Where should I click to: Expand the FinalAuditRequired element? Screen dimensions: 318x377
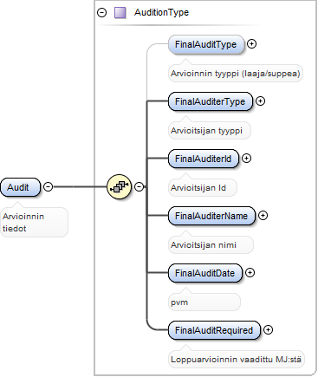[x=268, y=330]
